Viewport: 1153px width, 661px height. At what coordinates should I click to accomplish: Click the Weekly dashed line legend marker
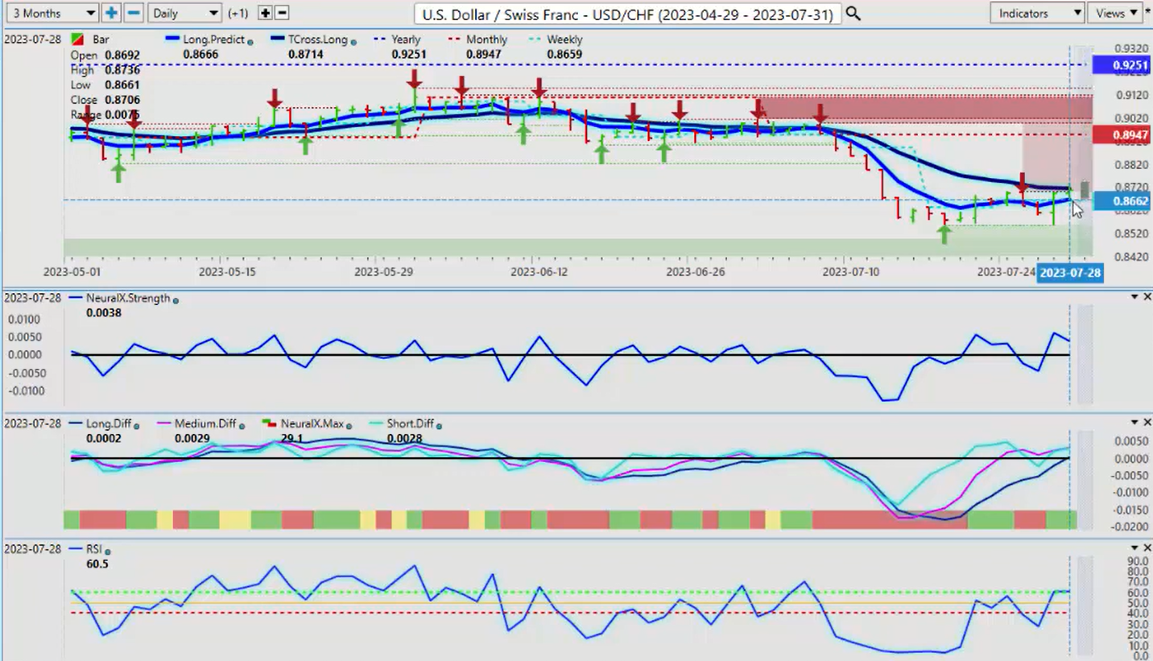point(535,39)
